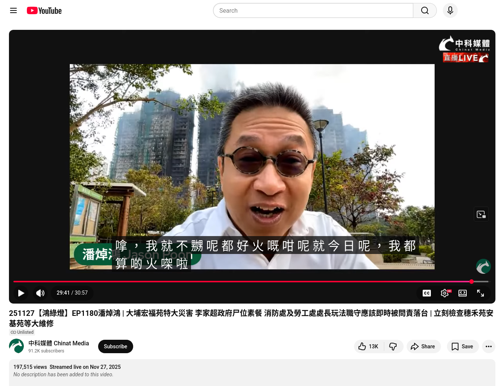
Task: Click into the Search input field
Action: (x=313, y=10)
